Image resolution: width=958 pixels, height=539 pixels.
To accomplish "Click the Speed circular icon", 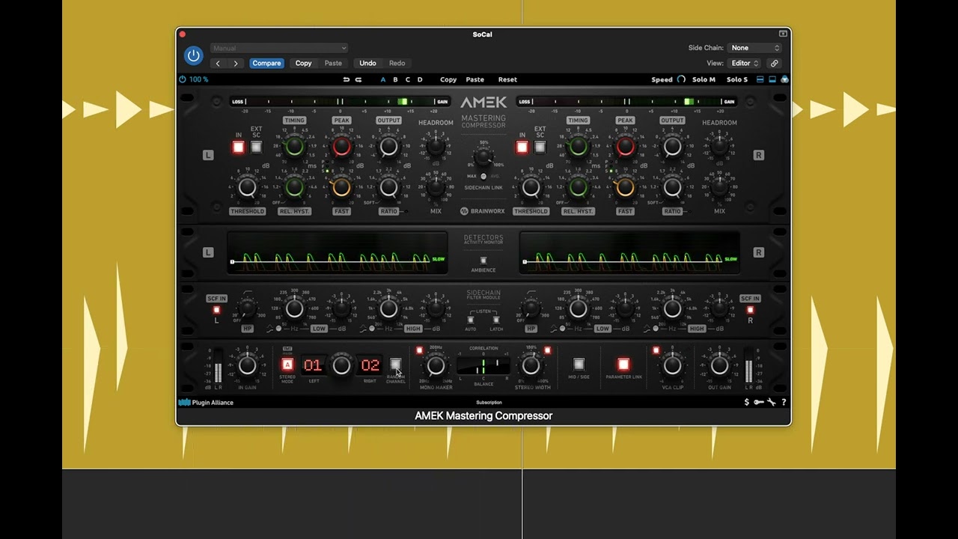I will point(681,79).
